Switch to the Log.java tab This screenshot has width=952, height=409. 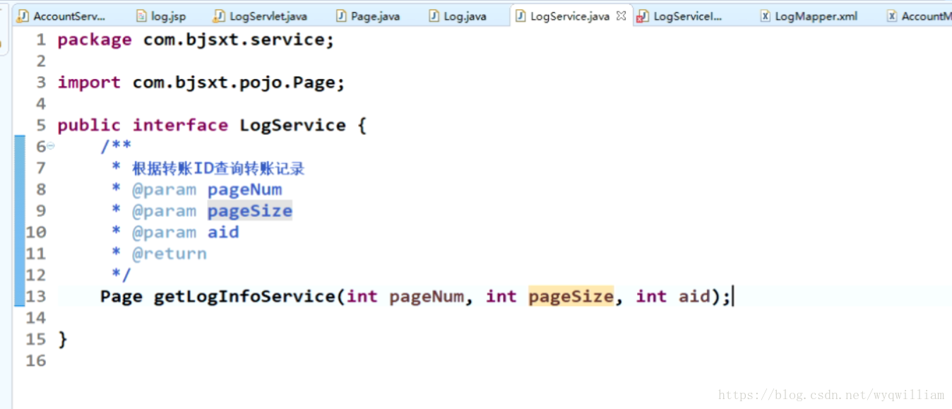(458, 16)
